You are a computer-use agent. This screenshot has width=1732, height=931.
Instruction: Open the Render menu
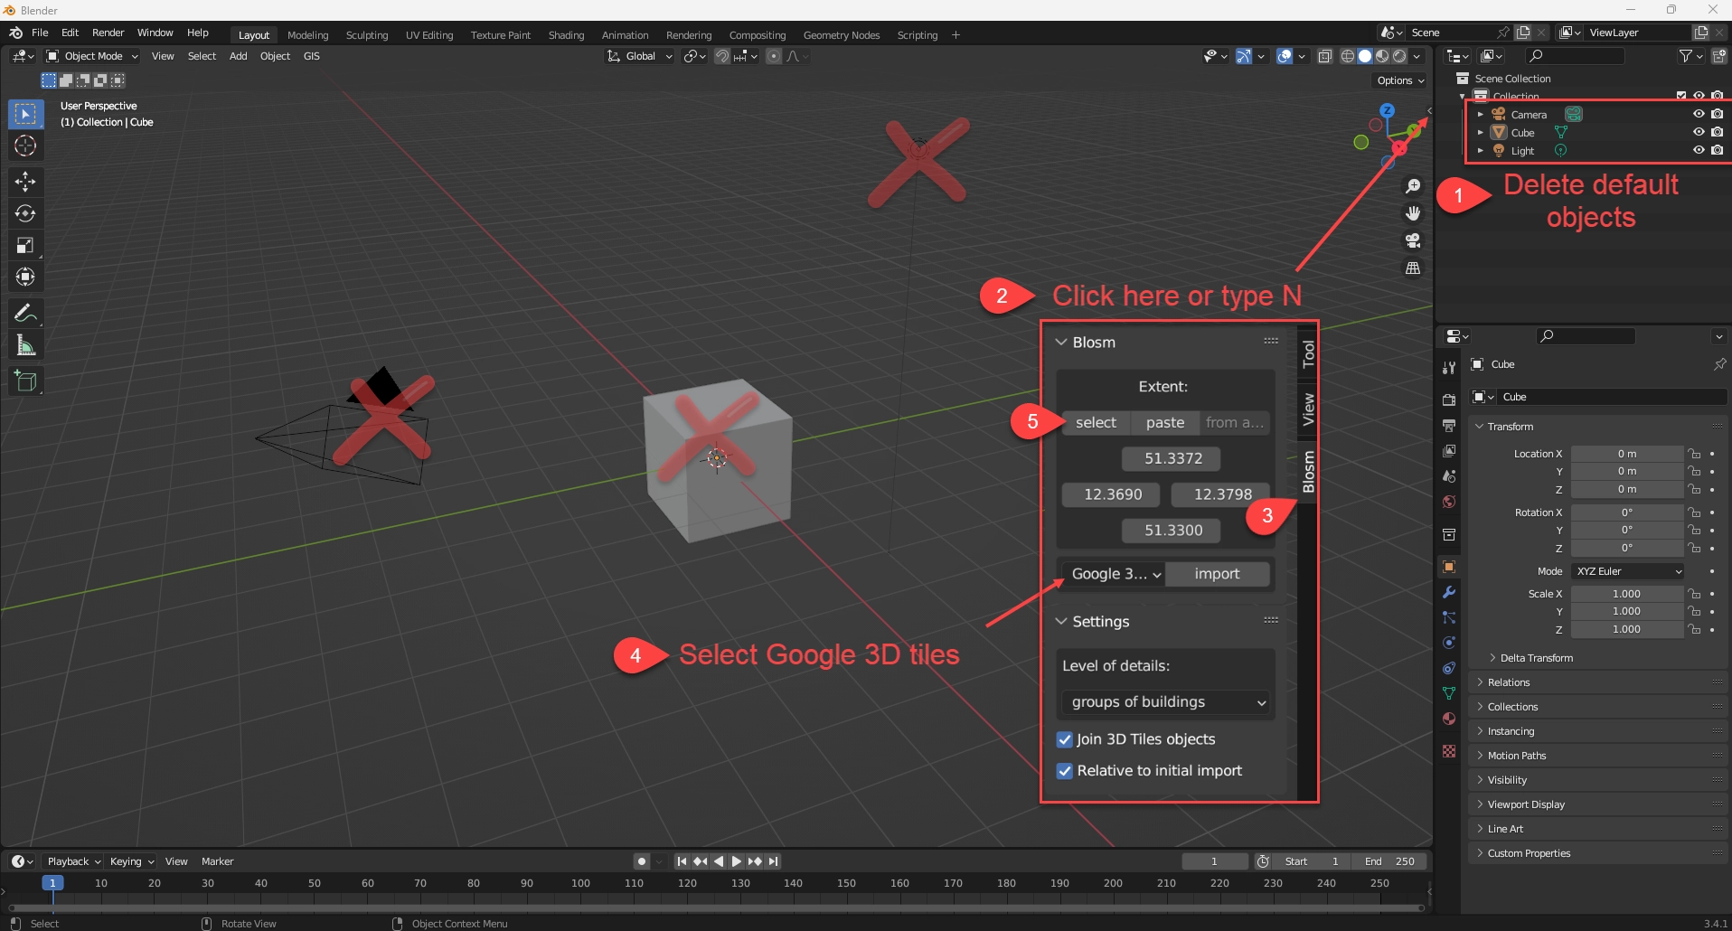[x=108, y=33]
